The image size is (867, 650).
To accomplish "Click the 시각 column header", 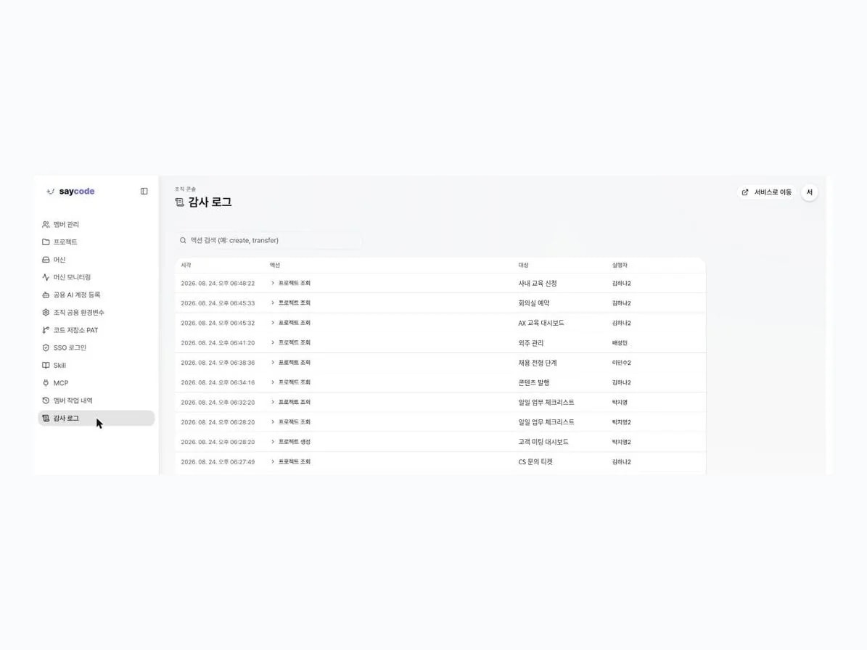I will coord(186,266).
